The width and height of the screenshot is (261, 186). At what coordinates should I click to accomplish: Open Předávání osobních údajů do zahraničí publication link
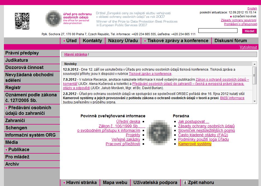click(188, 84)
